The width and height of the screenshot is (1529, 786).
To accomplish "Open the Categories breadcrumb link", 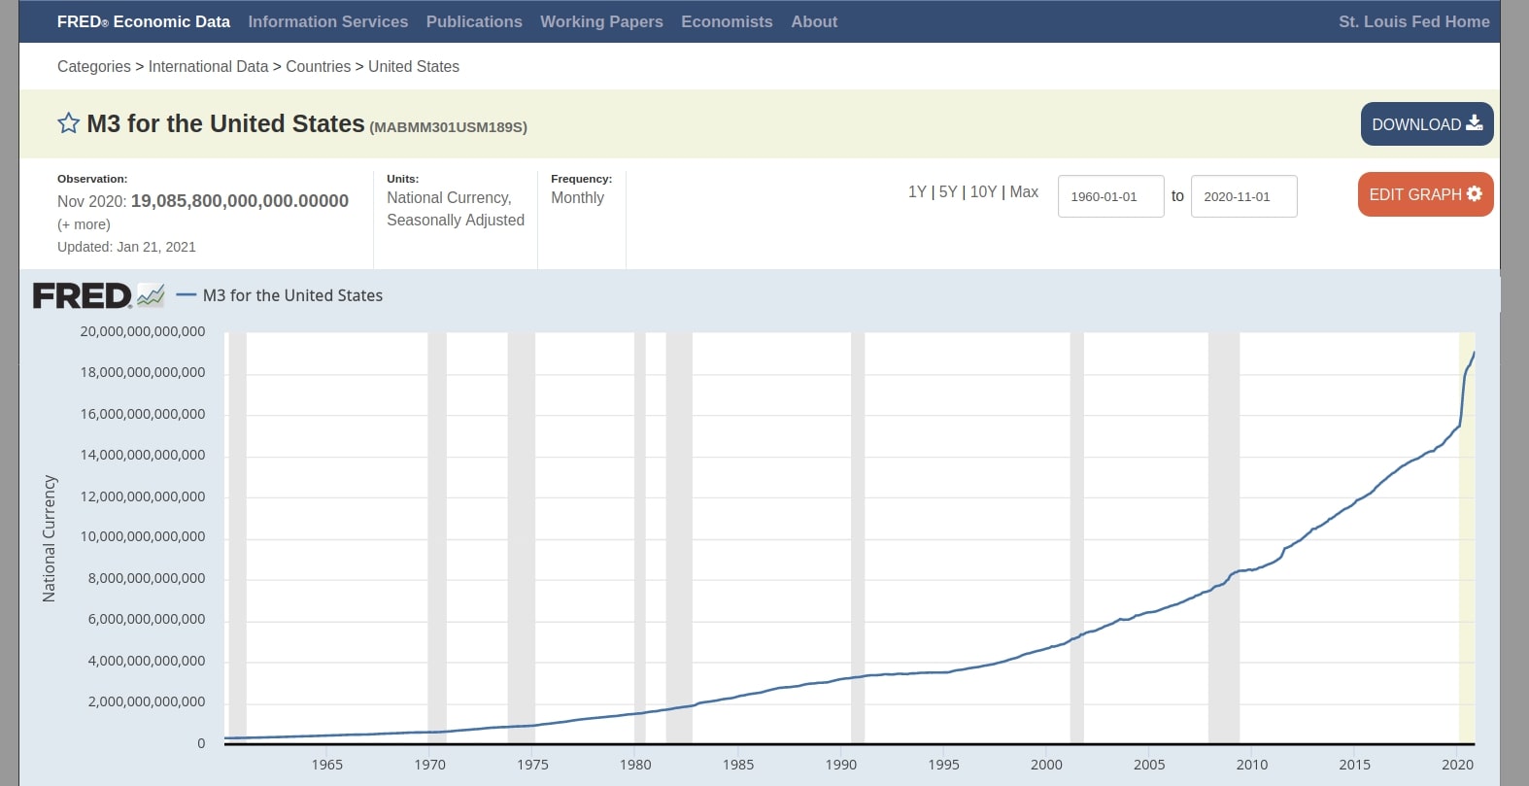I will point(93,66).
